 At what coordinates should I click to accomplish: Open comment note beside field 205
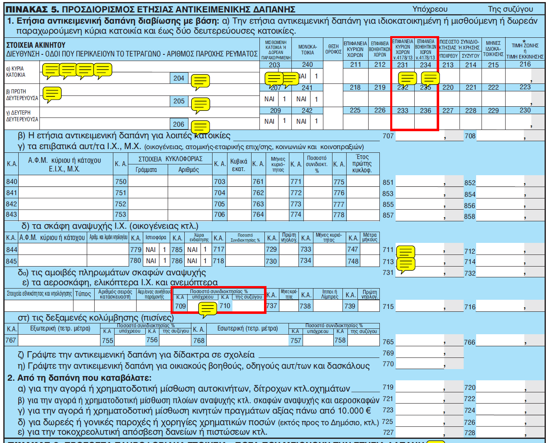[200, 105]
